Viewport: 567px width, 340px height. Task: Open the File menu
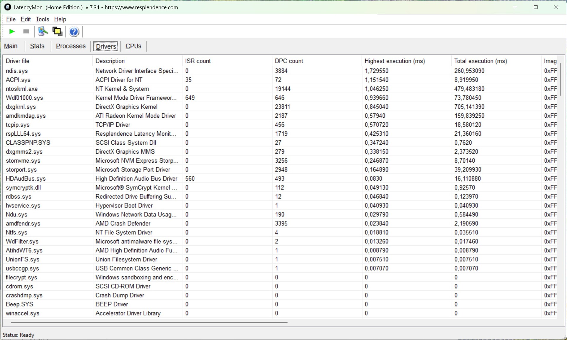click(11, 19)
